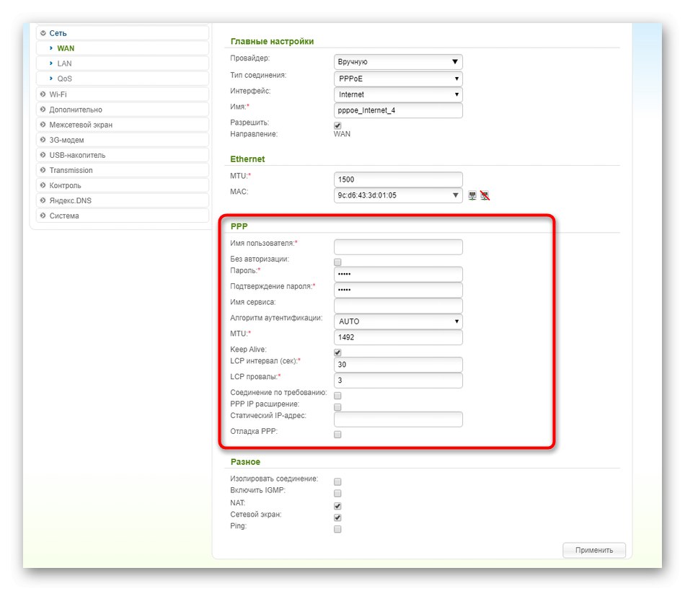Restore default MAC address icon with red cross
The height and width of the screenshot is (591, 685).
pos(485,195)
